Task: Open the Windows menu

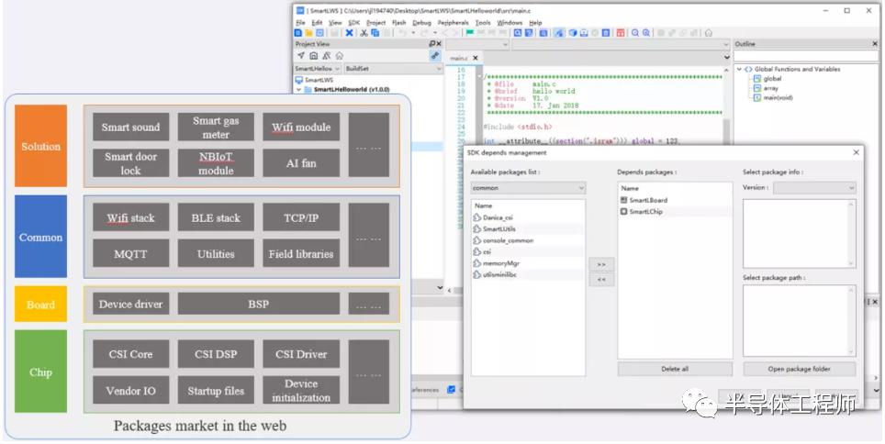Action: pyautogui.click(x=510, y=23)
